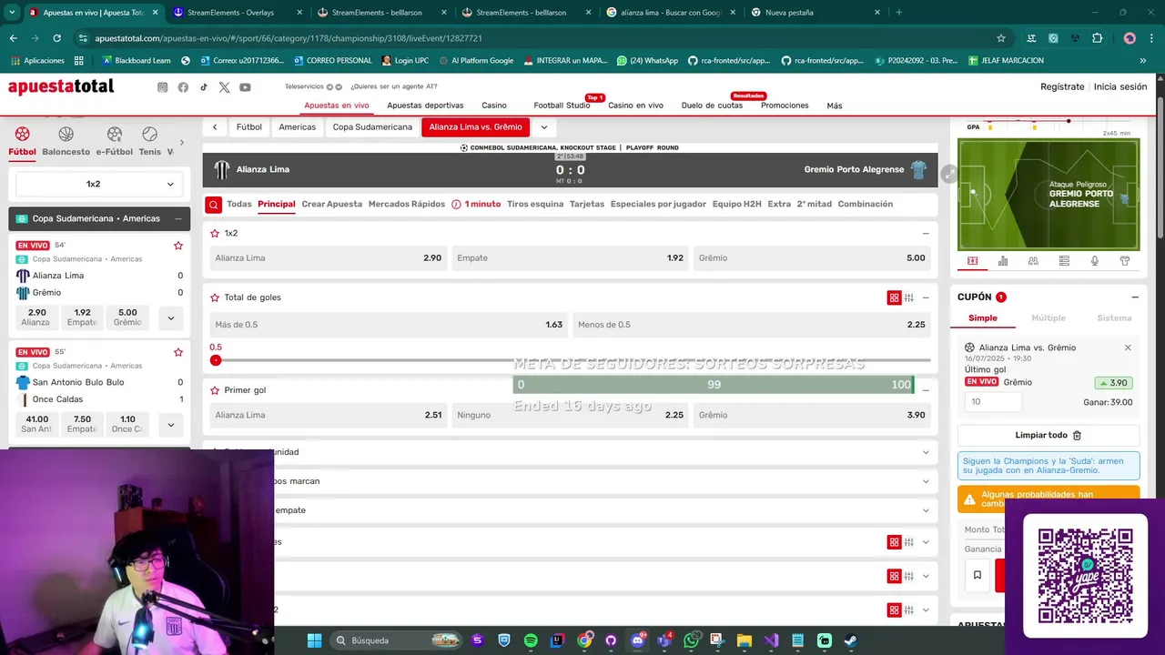Open Duelo de cuotas menu item
Screen dimensions: 1165x655
click(712, 106)
